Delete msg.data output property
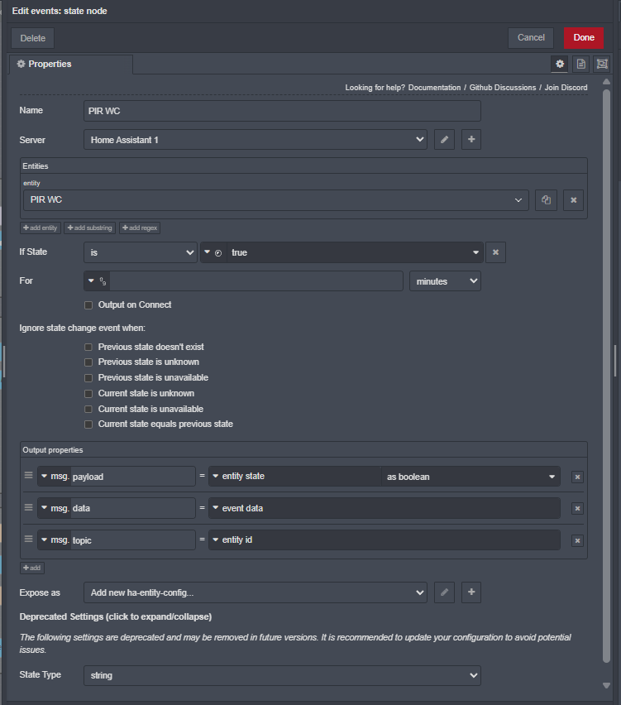This screenshot has height=705, width=621. pos(577,509)
